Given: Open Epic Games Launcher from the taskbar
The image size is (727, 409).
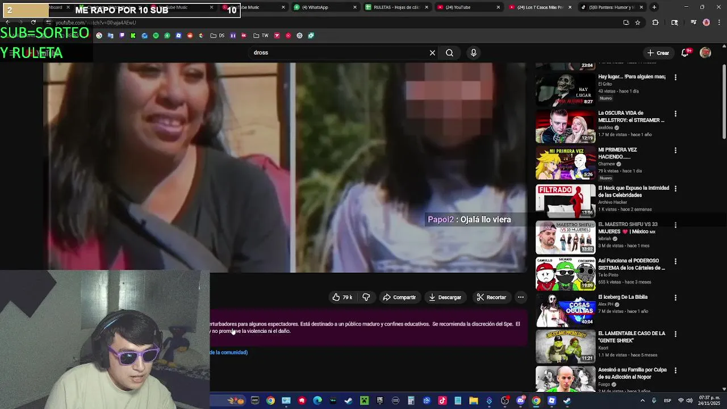Looking at the screenshot, I should 379,400.
